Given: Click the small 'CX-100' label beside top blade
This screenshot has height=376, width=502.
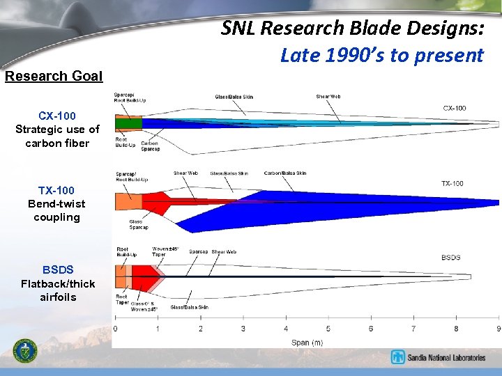Looking at the screenshot, I should tap(455, 108).
